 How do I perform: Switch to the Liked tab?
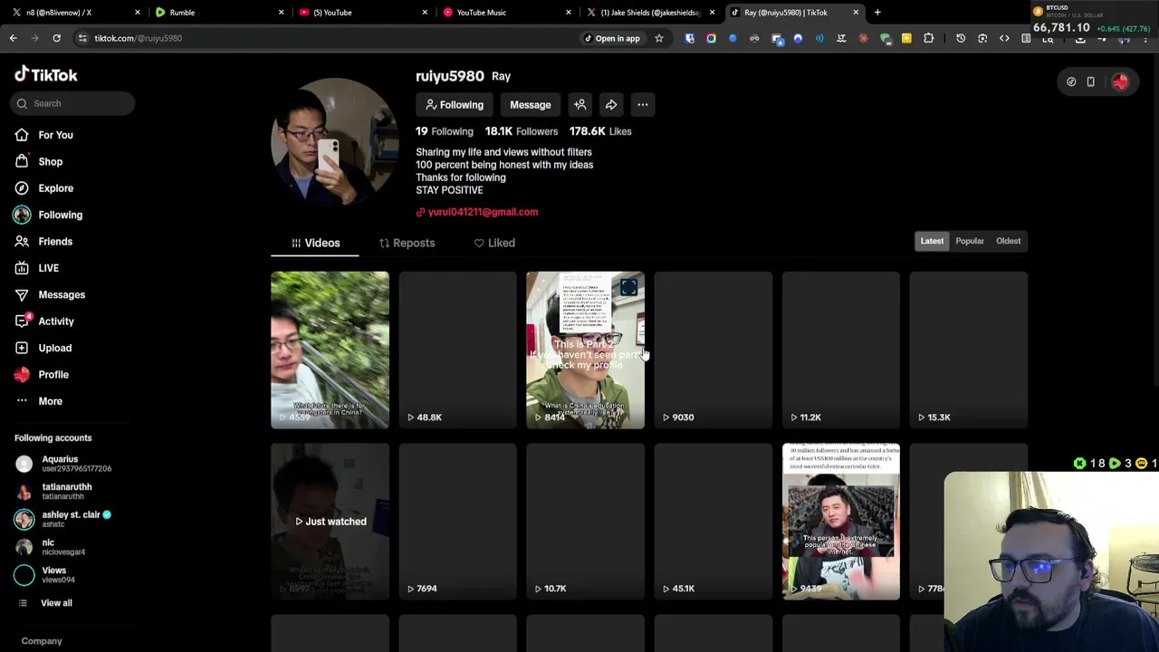point(494,243)
